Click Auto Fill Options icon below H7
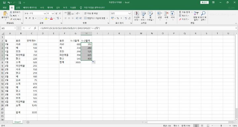The width and height of the screenshot is (238, 127). (94, 62)
